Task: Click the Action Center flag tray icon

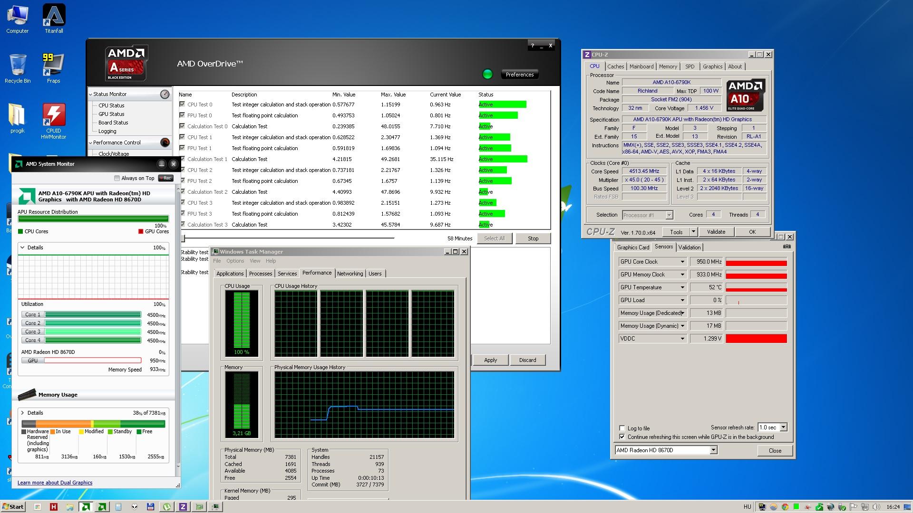Action: [x=854, y=507]
